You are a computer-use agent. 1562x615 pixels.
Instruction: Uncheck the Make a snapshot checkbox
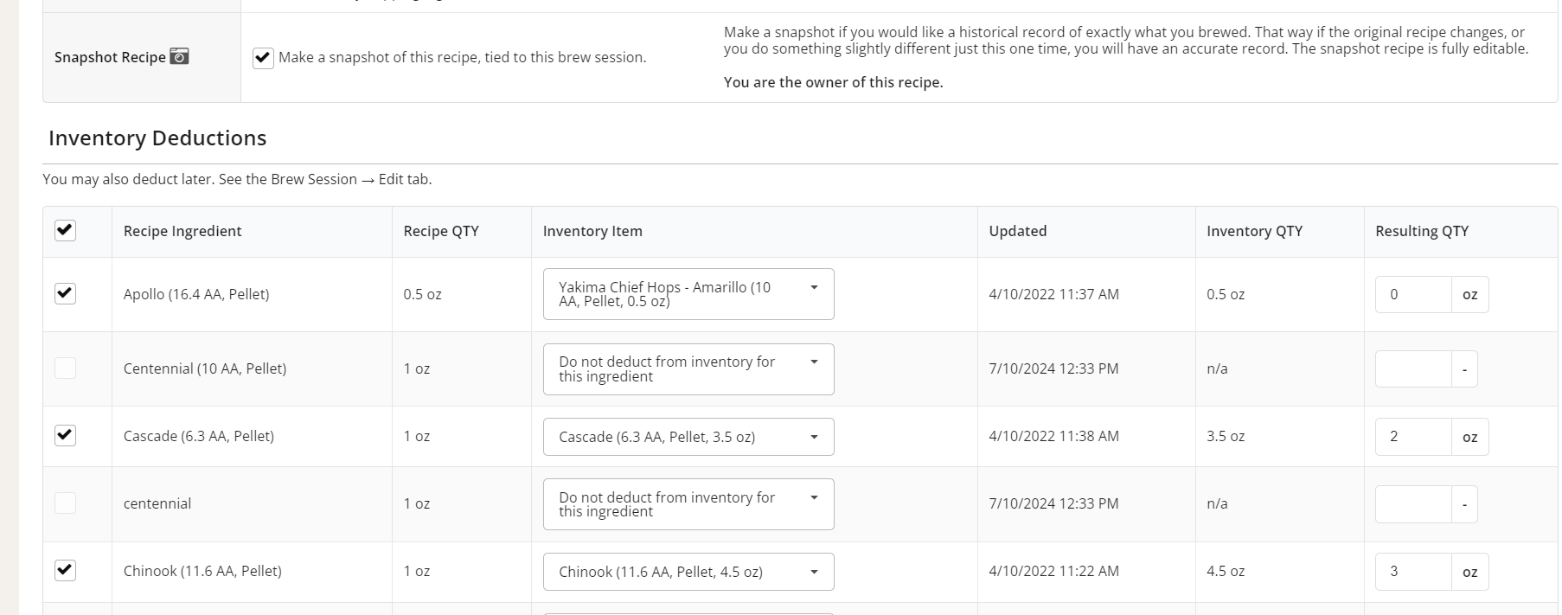(x=263, y=58)
